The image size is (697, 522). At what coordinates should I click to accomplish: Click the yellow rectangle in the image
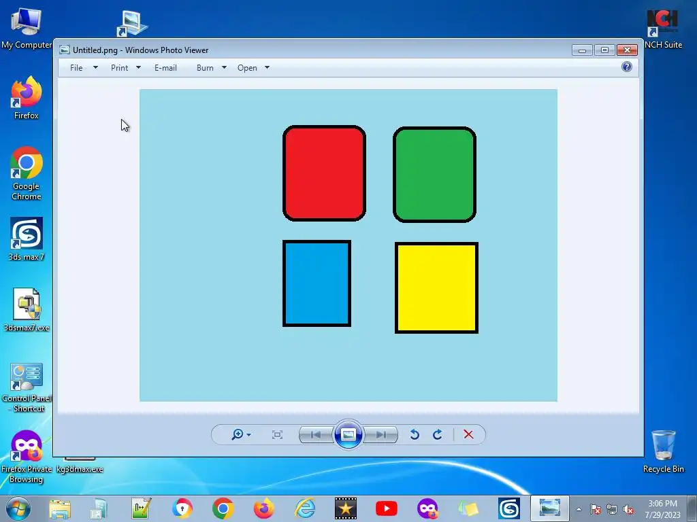point(436,288)
